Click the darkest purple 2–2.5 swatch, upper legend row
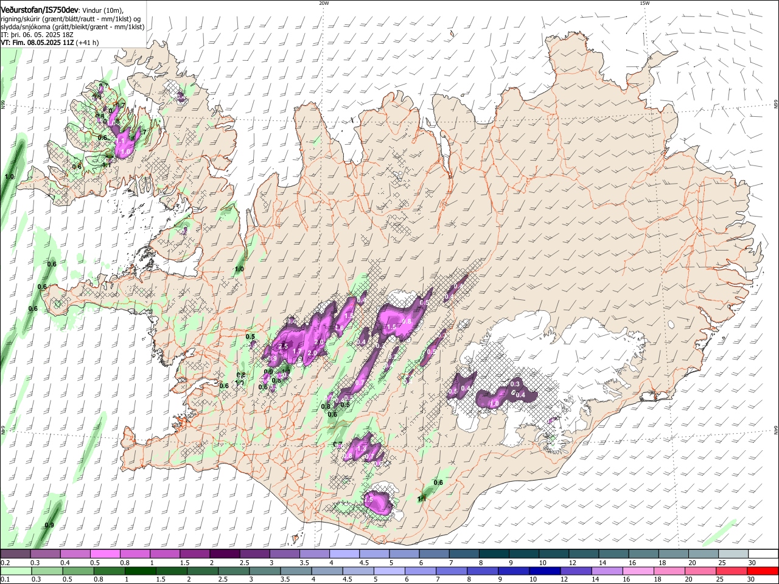 click(224, 554)
